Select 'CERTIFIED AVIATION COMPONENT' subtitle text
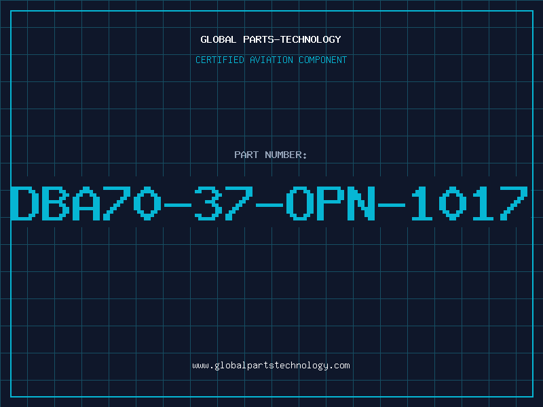 (271, 60)
